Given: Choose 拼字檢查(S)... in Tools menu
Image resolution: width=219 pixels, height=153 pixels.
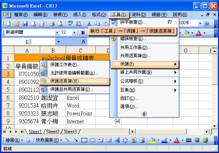Looking at the screenshot, I should tap(144, 22).
